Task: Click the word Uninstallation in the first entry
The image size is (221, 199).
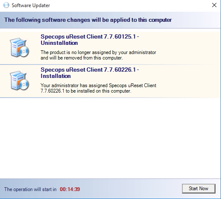Action: pos(59,43)
